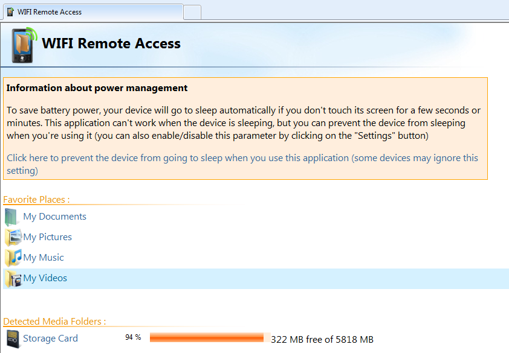Select My Pictures under Favorite Places
Screen dimensions: 509x353
(47, 237)
